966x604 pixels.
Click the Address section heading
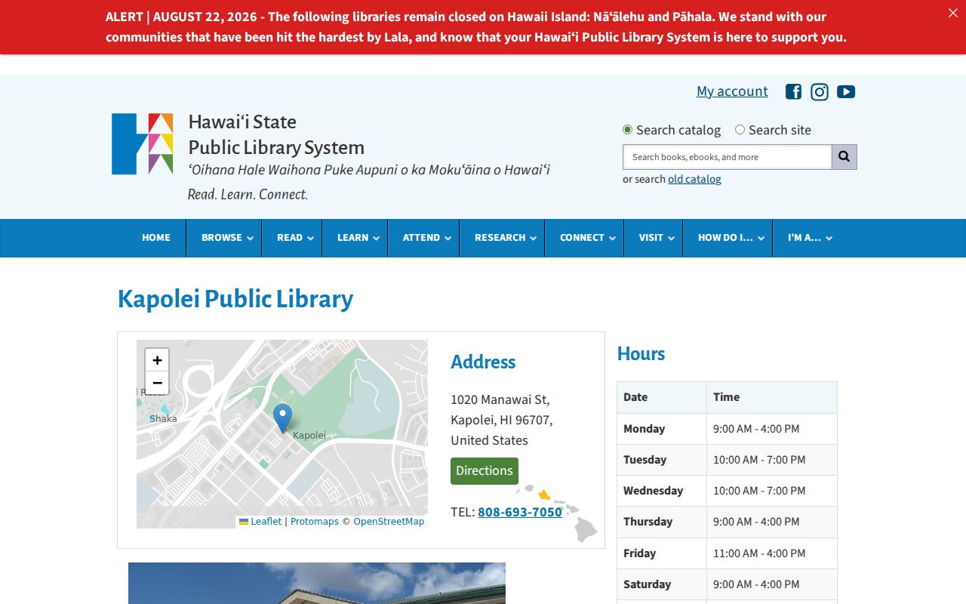coord(483,362)
